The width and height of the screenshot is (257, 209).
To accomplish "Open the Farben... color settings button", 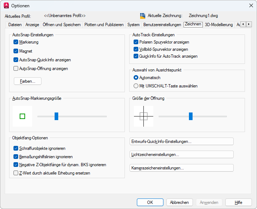I will [x=28, y=81].
